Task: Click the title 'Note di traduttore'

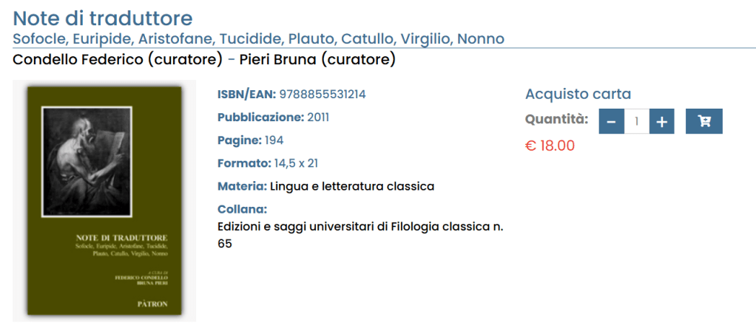Action: (x=103, y=18)
